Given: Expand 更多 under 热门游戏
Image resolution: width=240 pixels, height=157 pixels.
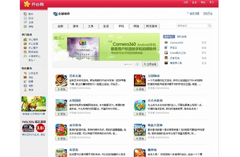Looking at the screenshot, I should point(31,60).
